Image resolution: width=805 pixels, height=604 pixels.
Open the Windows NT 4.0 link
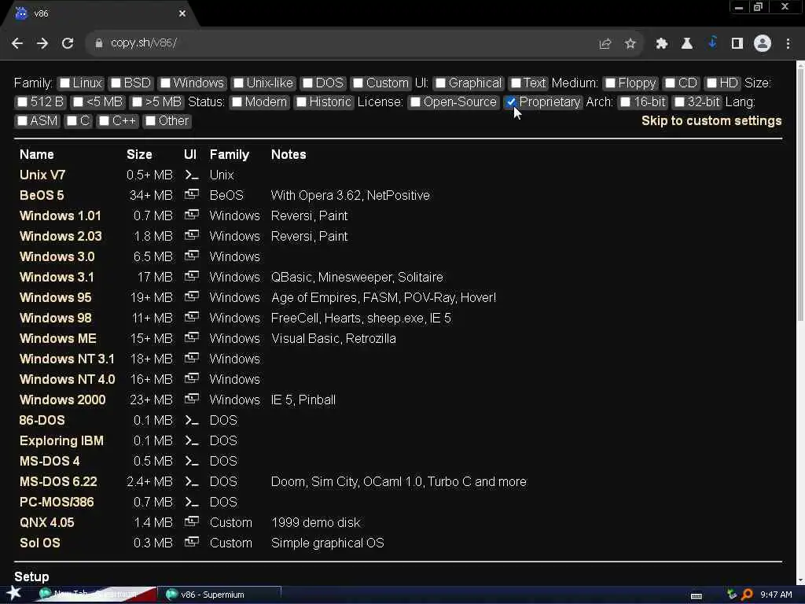click(x=68, y=379)
